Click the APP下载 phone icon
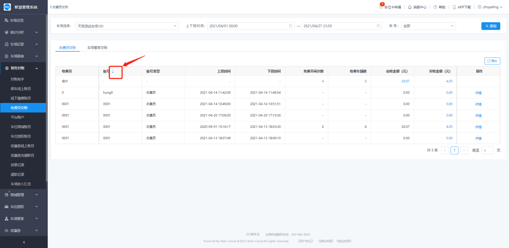 pyautogui.click(x=454, y=7)
